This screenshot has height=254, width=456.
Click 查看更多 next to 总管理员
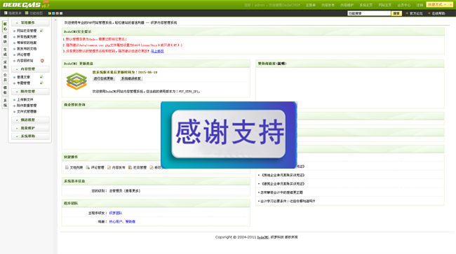click(133, 191)
